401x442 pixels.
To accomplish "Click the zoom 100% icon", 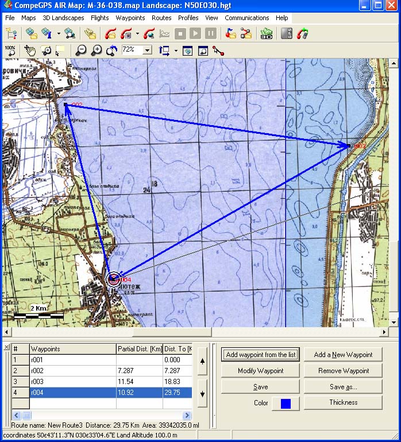I will coord(10,51).
